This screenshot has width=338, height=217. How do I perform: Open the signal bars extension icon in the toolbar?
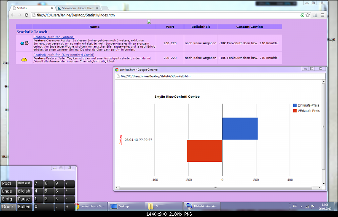click(x=315, y=15)
